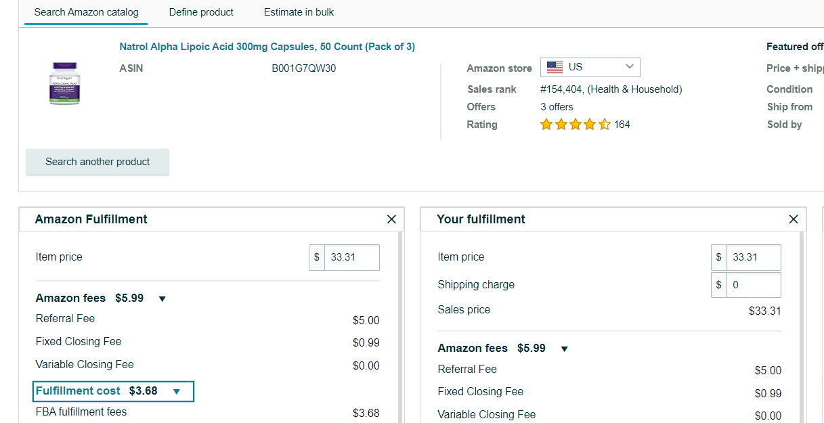
Task: Click the Variable Closing Fee label in Amazon Fulfillment
Action: 85,364
